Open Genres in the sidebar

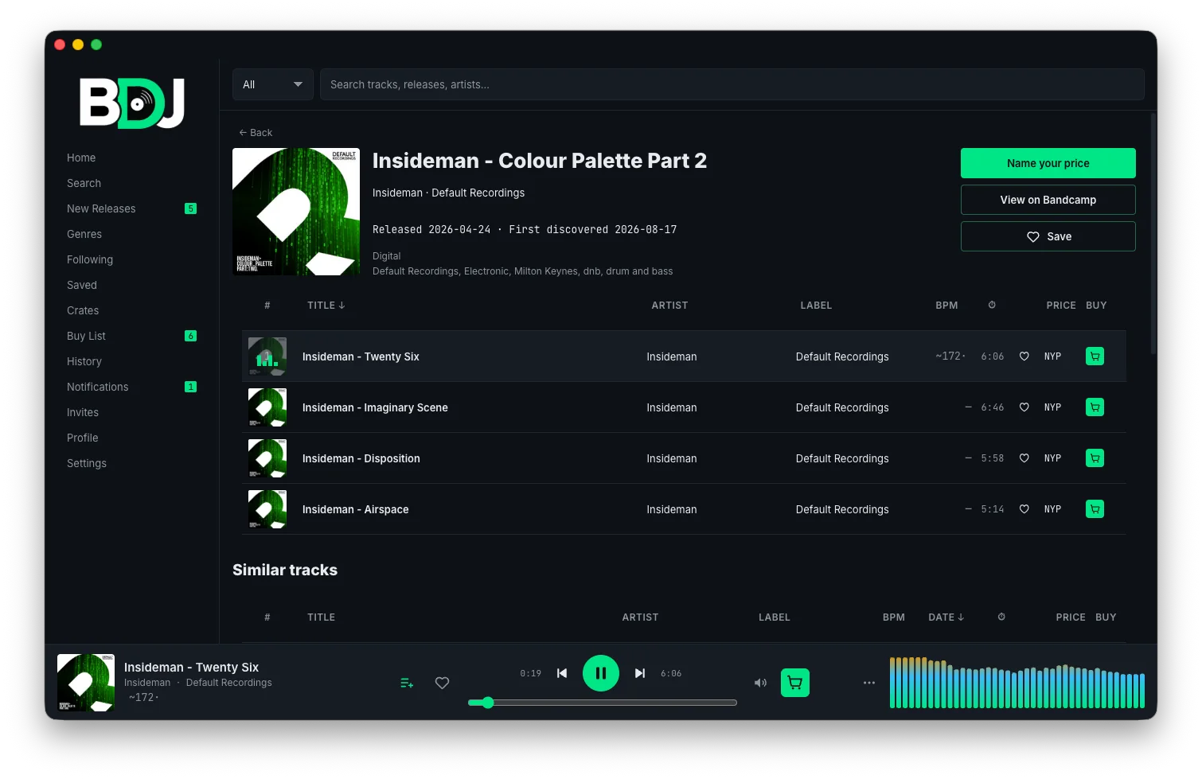click(x=84, y=234)
